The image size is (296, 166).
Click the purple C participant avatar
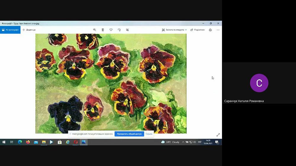pyautogui.click(x=259, y=83)
